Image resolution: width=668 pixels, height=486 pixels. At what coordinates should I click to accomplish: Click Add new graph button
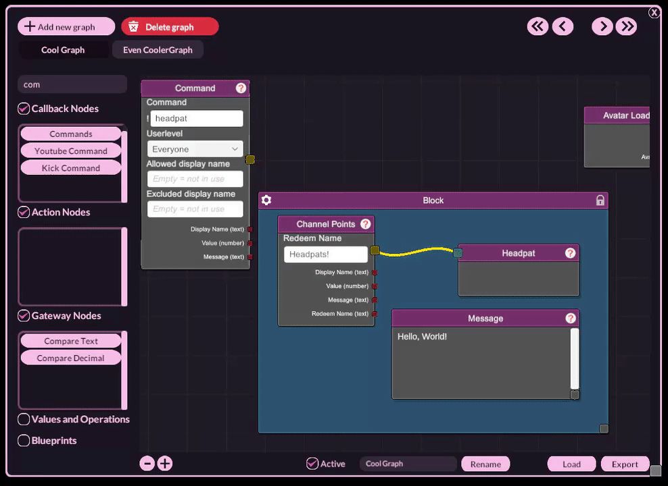[66, 26]
